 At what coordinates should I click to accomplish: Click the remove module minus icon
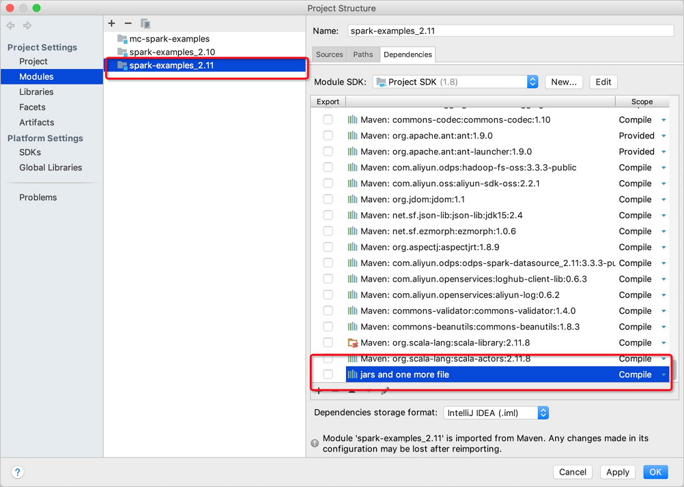coord(128,24)
